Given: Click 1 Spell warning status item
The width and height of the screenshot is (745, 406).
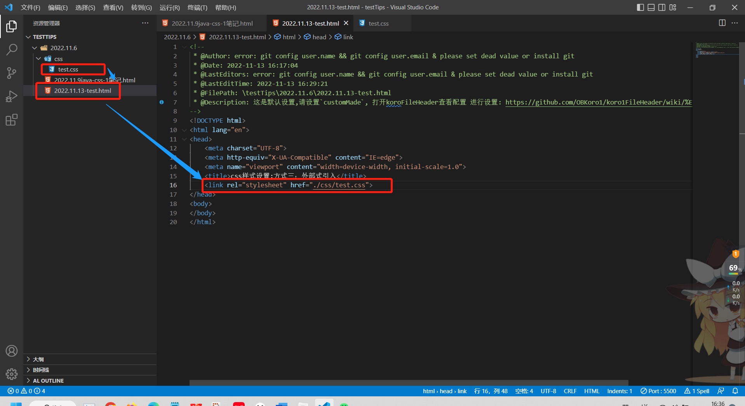Looking at the screenshot, I should pos(697,391).
